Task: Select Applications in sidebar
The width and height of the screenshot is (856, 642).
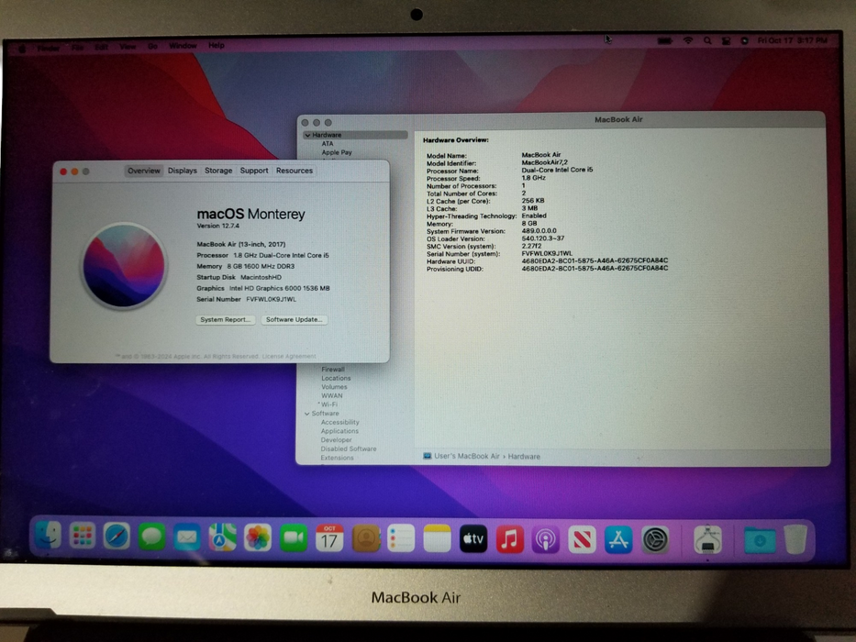Action: (339, 431)
